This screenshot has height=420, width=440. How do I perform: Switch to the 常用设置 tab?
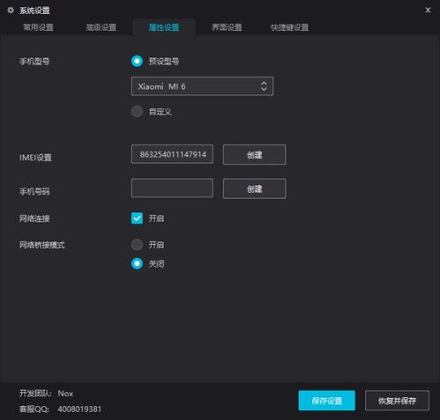(38, 27)
